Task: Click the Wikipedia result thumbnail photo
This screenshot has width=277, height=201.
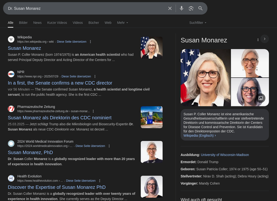Action: 152,48
